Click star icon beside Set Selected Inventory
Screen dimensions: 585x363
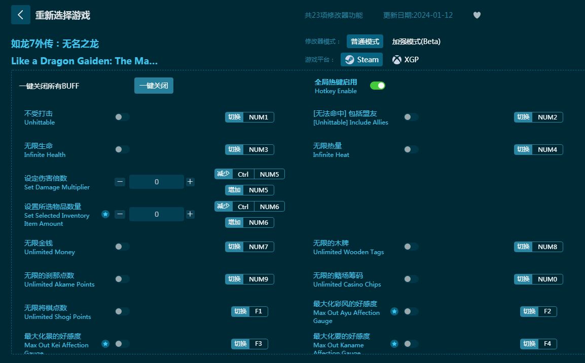(x=105, y=214)
